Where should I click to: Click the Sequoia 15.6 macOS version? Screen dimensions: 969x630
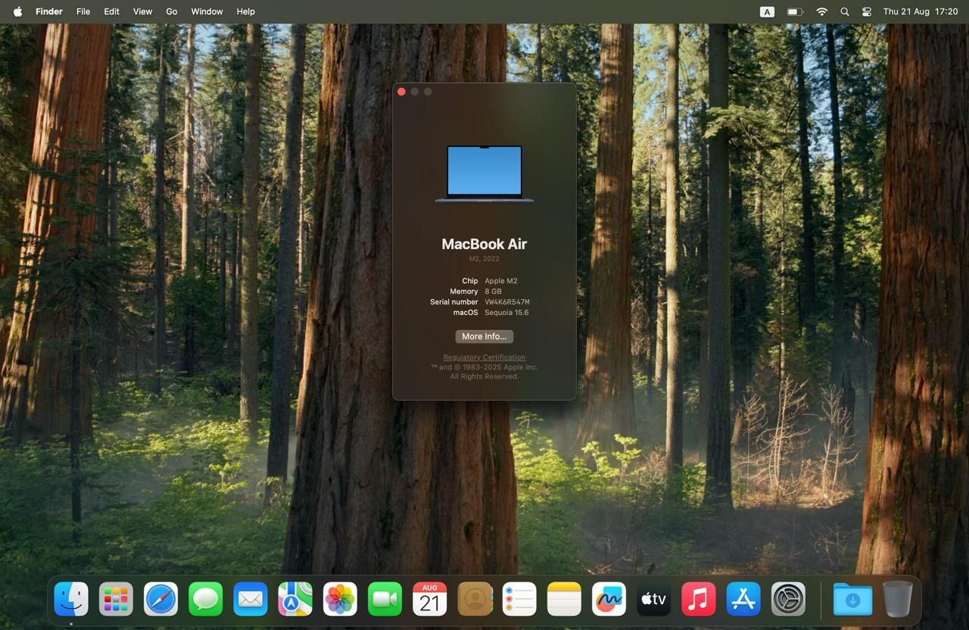point(506,313)
